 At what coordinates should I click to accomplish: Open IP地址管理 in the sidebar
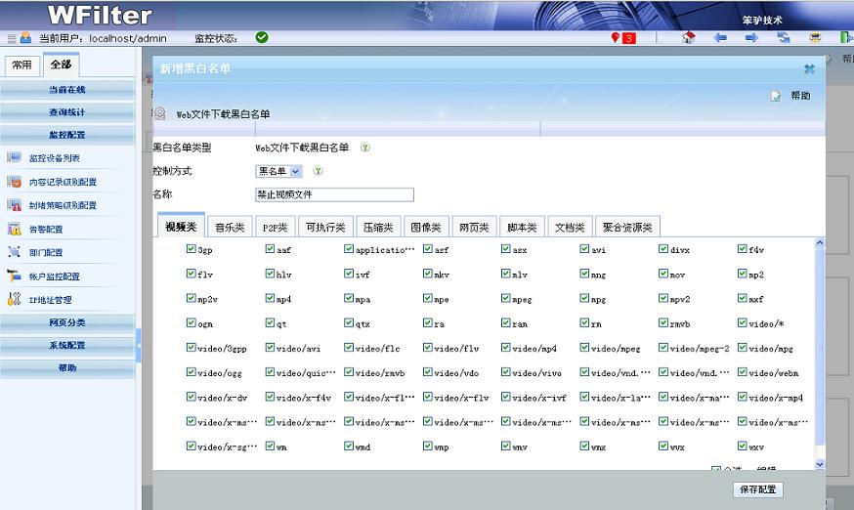coord(50,300)
